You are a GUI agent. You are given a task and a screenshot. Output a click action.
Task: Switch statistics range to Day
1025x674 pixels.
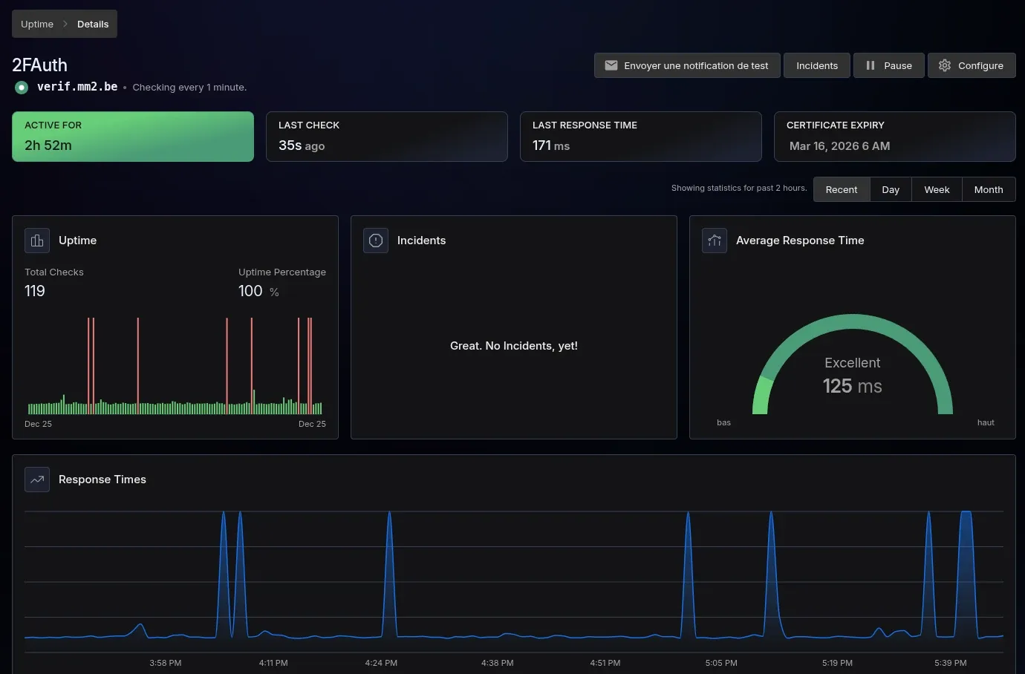(891, 189)
